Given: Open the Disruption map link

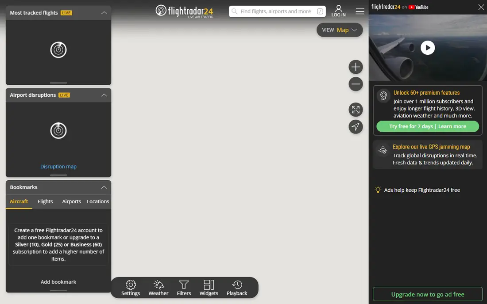Looking at the screenshot, I should click(x=58, y=167).
